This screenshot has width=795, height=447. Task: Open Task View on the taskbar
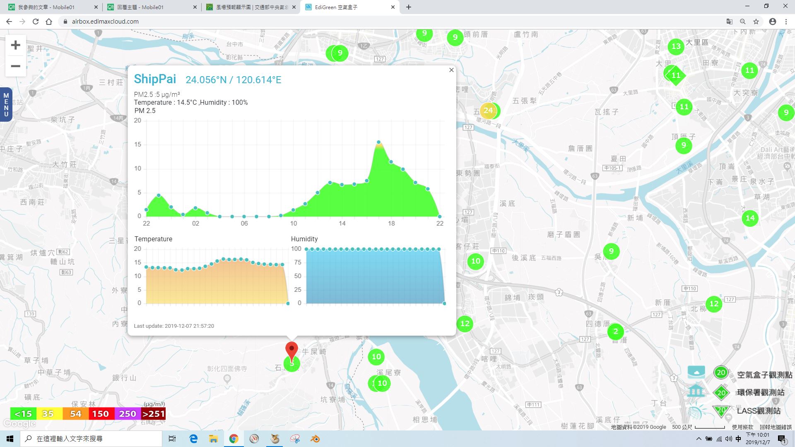coord(172,439)
